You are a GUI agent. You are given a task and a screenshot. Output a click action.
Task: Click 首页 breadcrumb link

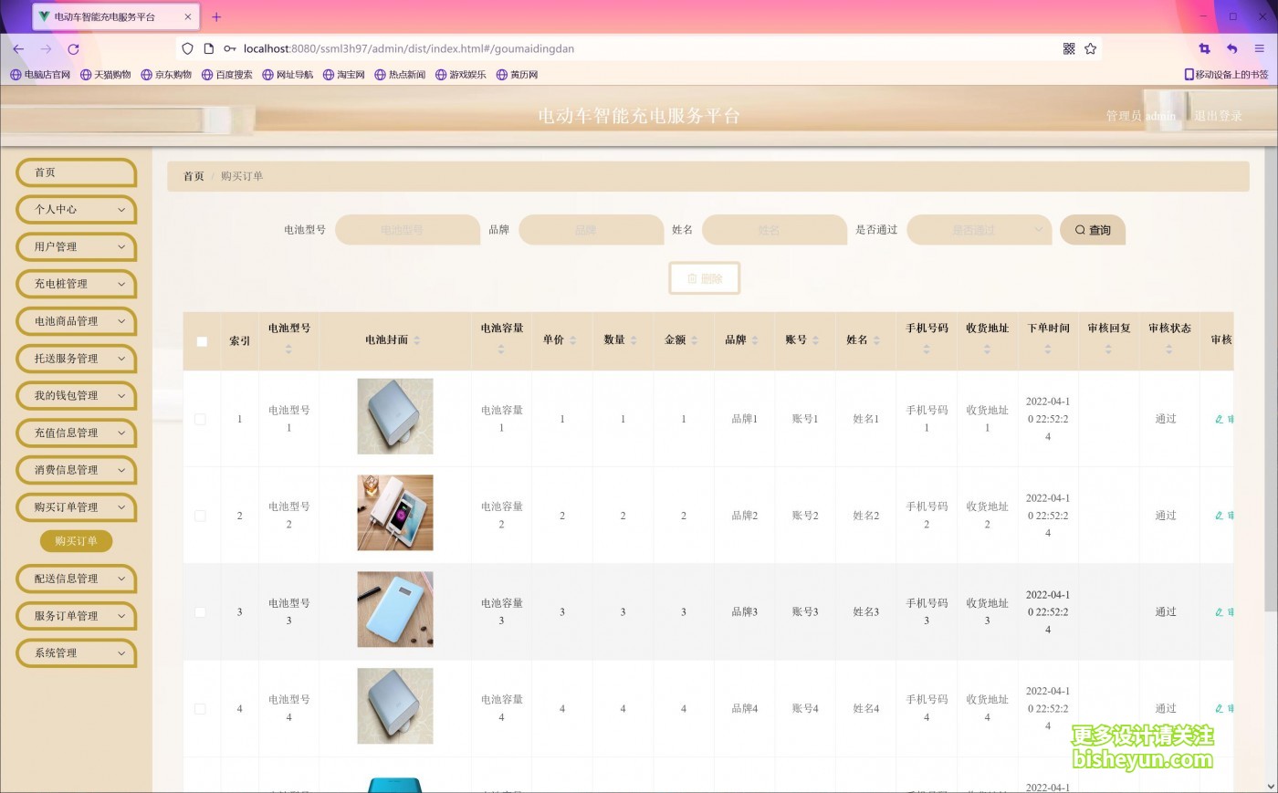pyautogui.click(x=194, y=176)
